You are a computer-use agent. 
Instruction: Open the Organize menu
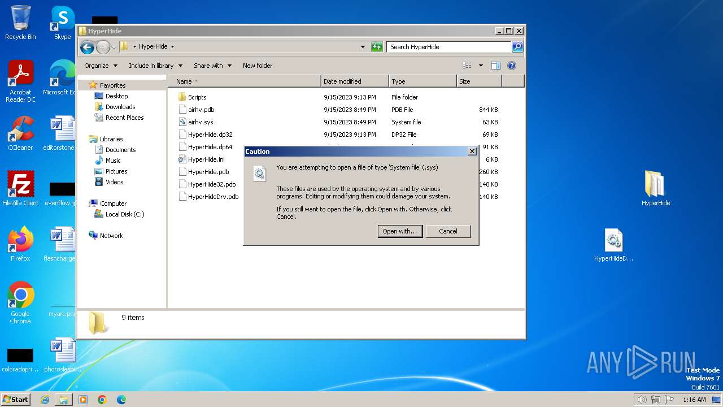(101, 66)
